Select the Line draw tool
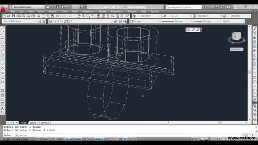This screenshot has height=145, width=258. pos(2,29)
